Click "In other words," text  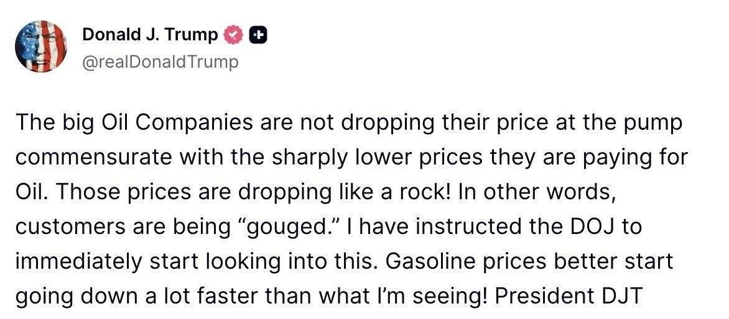[x=535, y=192]
